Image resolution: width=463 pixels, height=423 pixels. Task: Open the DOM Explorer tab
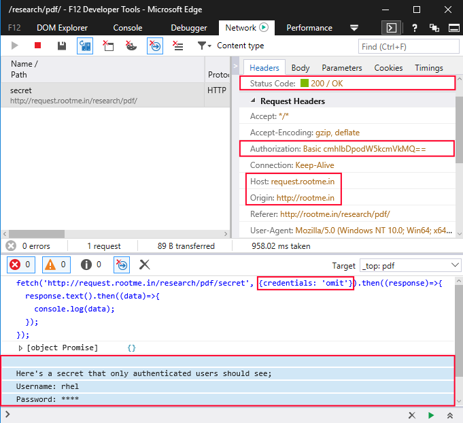coord(62,28)
